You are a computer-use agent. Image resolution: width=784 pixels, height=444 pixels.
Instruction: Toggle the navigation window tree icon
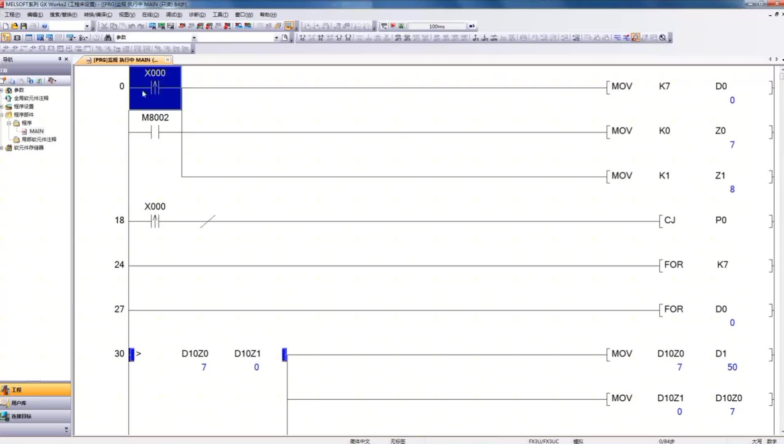[6, 37]
